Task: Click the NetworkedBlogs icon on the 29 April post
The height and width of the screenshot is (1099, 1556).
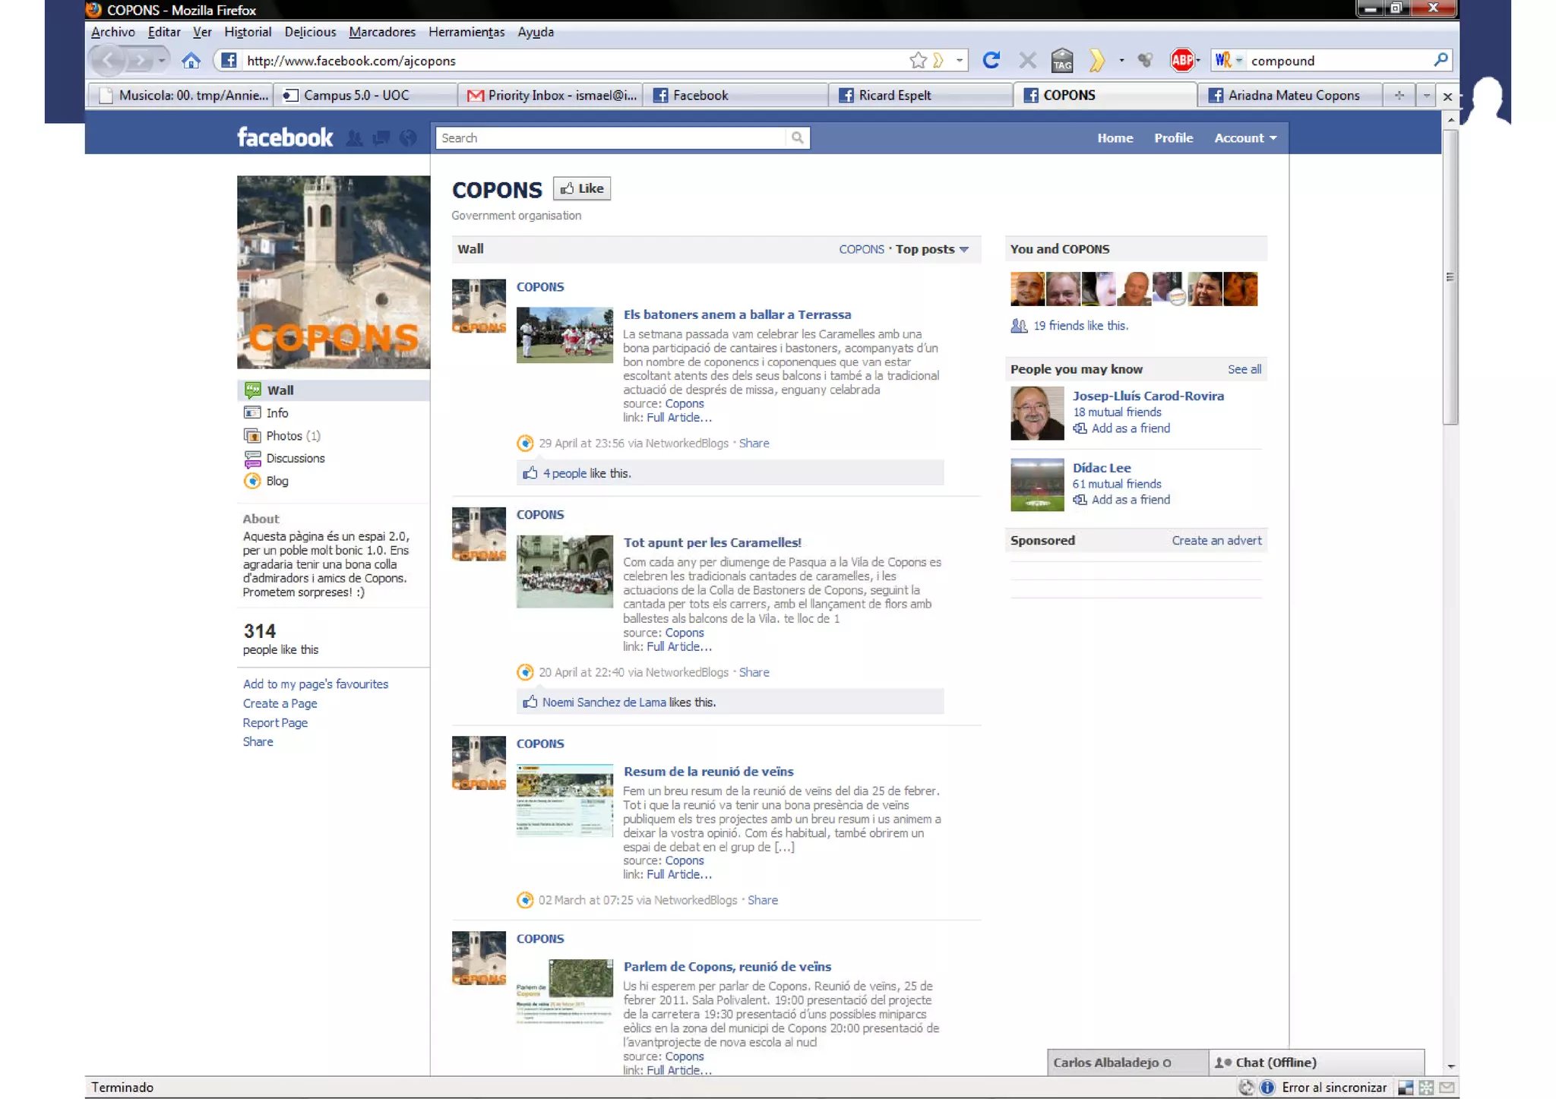Action: click(x=525, y=443)
